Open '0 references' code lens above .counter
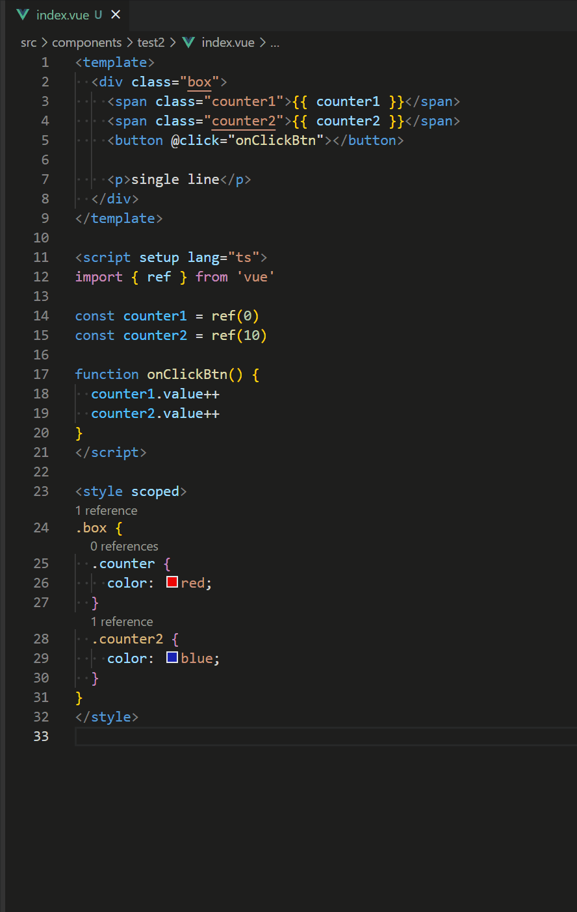 (124, 547)
